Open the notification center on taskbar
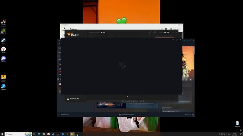This screenshot has width=243, height=136. tap(241, 134)
